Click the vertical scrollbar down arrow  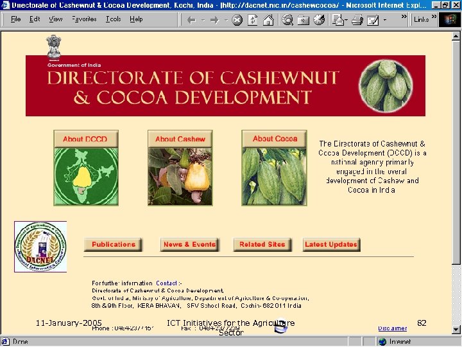click(x=456, y=329)
